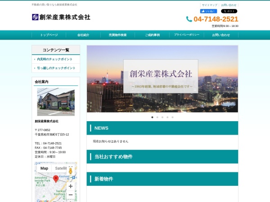Click the address 千葉県柏市旭町6丁目5-12
The height and width of the screenshot is (202, 270).
[52, 135]
